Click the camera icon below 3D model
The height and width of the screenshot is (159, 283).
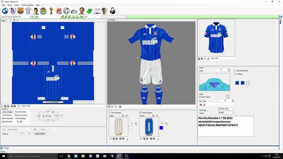tap(120, 106)
